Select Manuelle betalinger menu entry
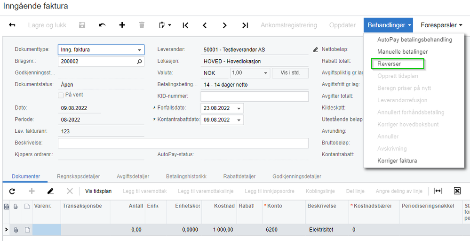This screenshot has height=241, width=470. (x=414, y=52)
